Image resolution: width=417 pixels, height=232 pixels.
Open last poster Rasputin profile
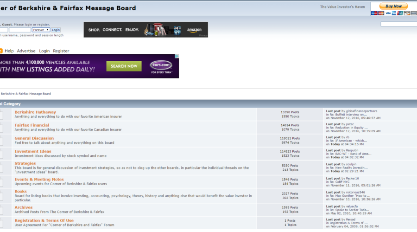(x=352, y=150)
